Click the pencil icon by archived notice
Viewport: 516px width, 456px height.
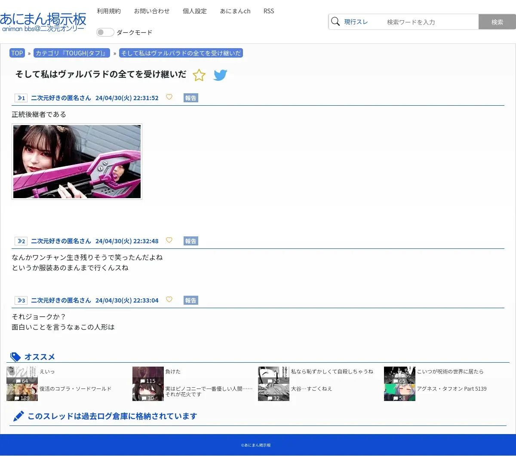coord(18,416)
